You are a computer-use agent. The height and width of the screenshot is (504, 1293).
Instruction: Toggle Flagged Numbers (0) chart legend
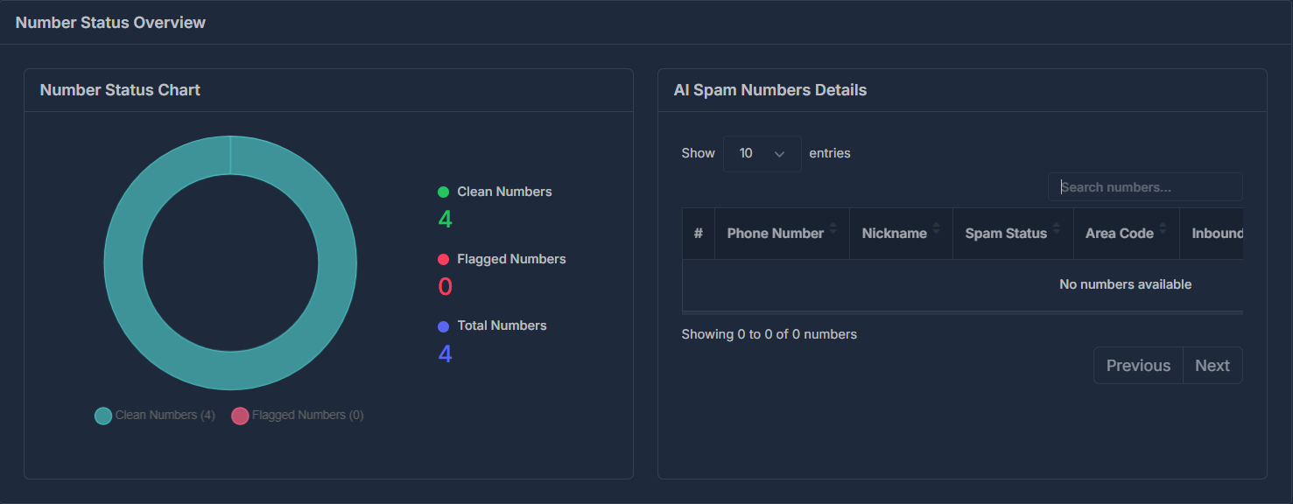coord(298,416)
